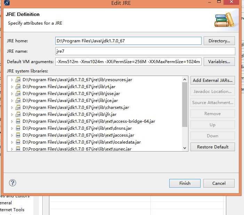
Task: Expand the resources.jar library entry
Action: [x=12, y=80]
